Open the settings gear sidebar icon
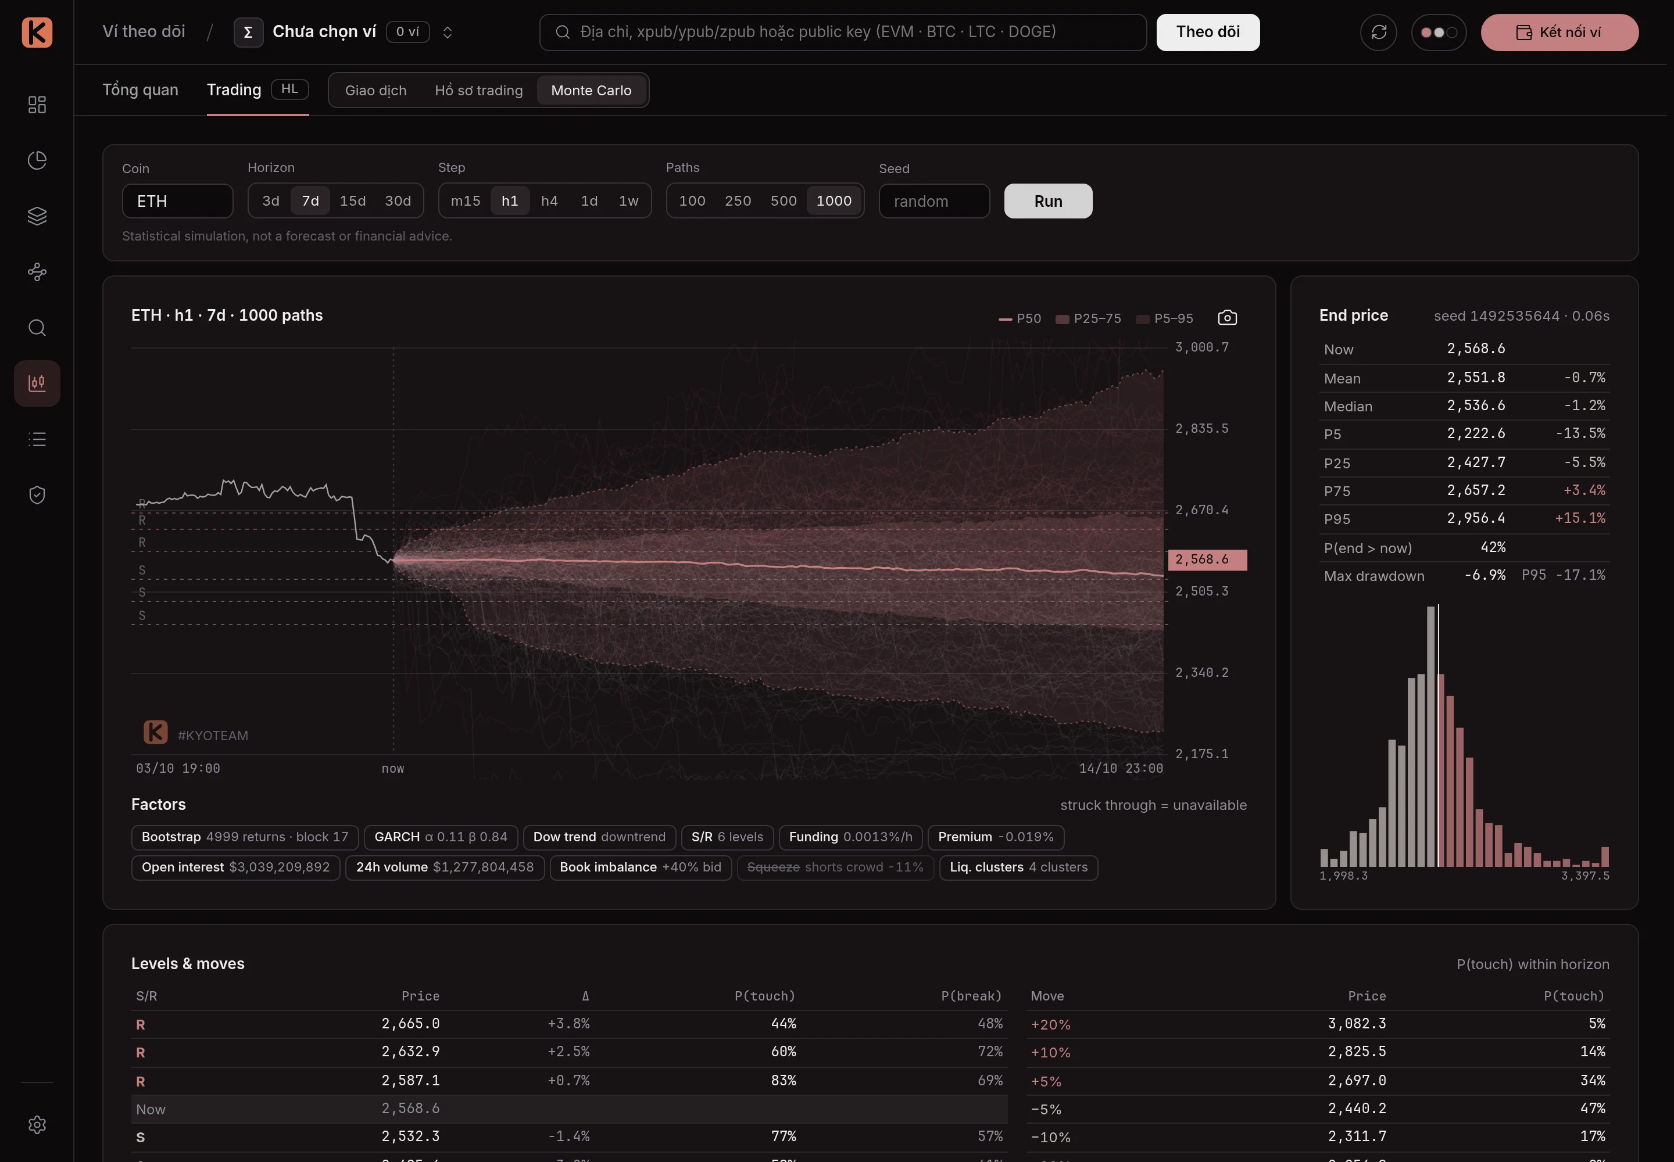 tap(37, 1125)
